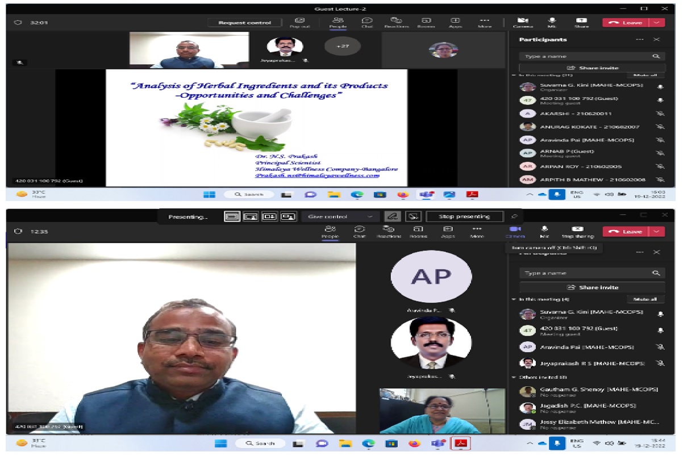The width and height of the screenshot is (683, 456).
Task: Open Rooms in the Guest Lecture window
Action: tap(426, 22)
